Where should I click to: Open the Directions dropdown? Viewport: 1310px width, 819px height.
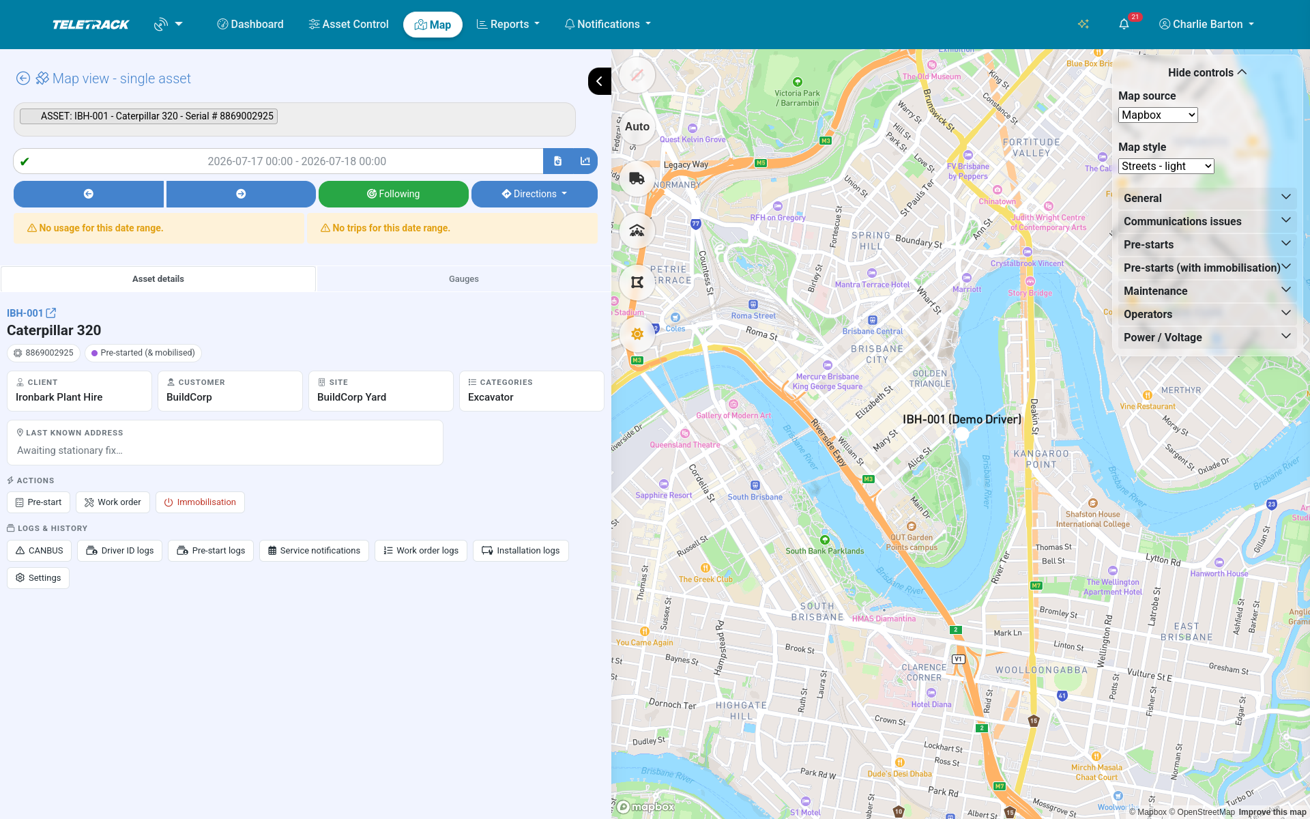pos(534,194)
